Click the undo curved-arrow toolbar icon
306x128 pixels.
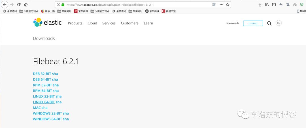[281, 5]
